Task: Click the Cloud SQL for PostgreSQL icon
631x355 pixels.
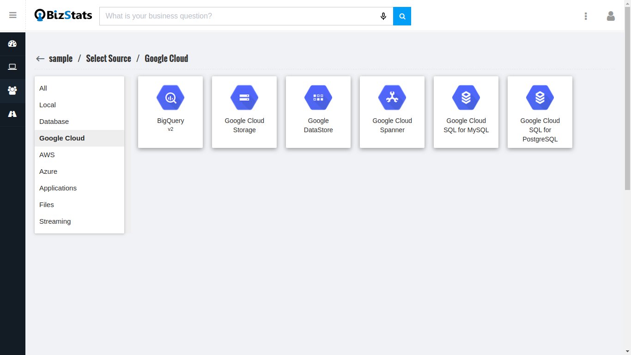Action: (x=540, y=98)
